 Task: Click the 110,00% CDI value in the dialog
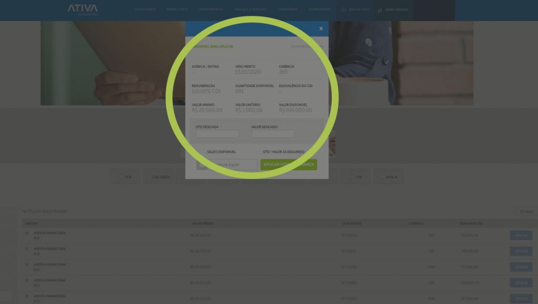[x=206, y=91]
